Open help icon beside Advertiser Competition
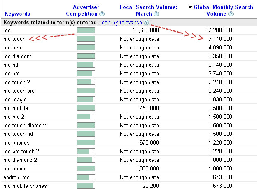 pyautogui.click(x=102, y=14)
